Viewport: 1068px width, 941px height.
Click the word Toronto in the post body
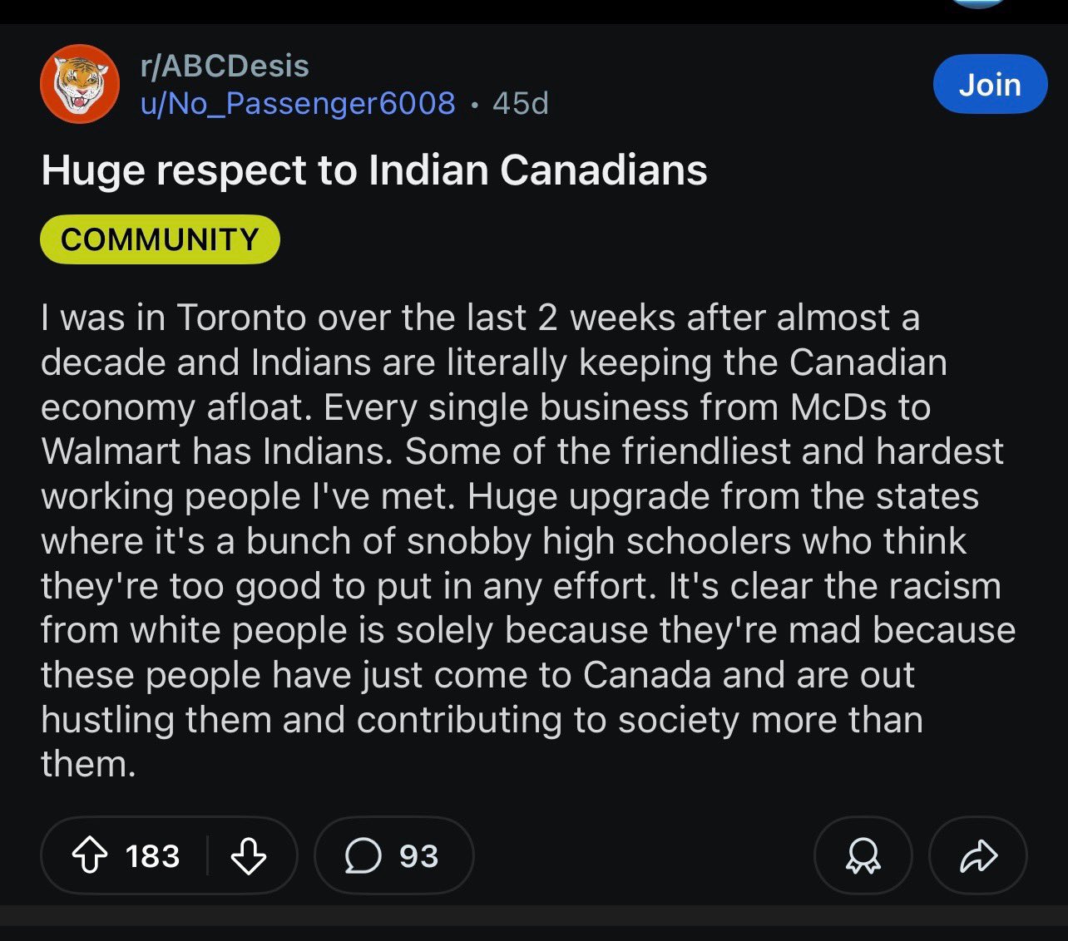230,318
